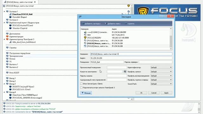Focus the Пароль сервера input field
203x114 pixels.
pos(155,62)
